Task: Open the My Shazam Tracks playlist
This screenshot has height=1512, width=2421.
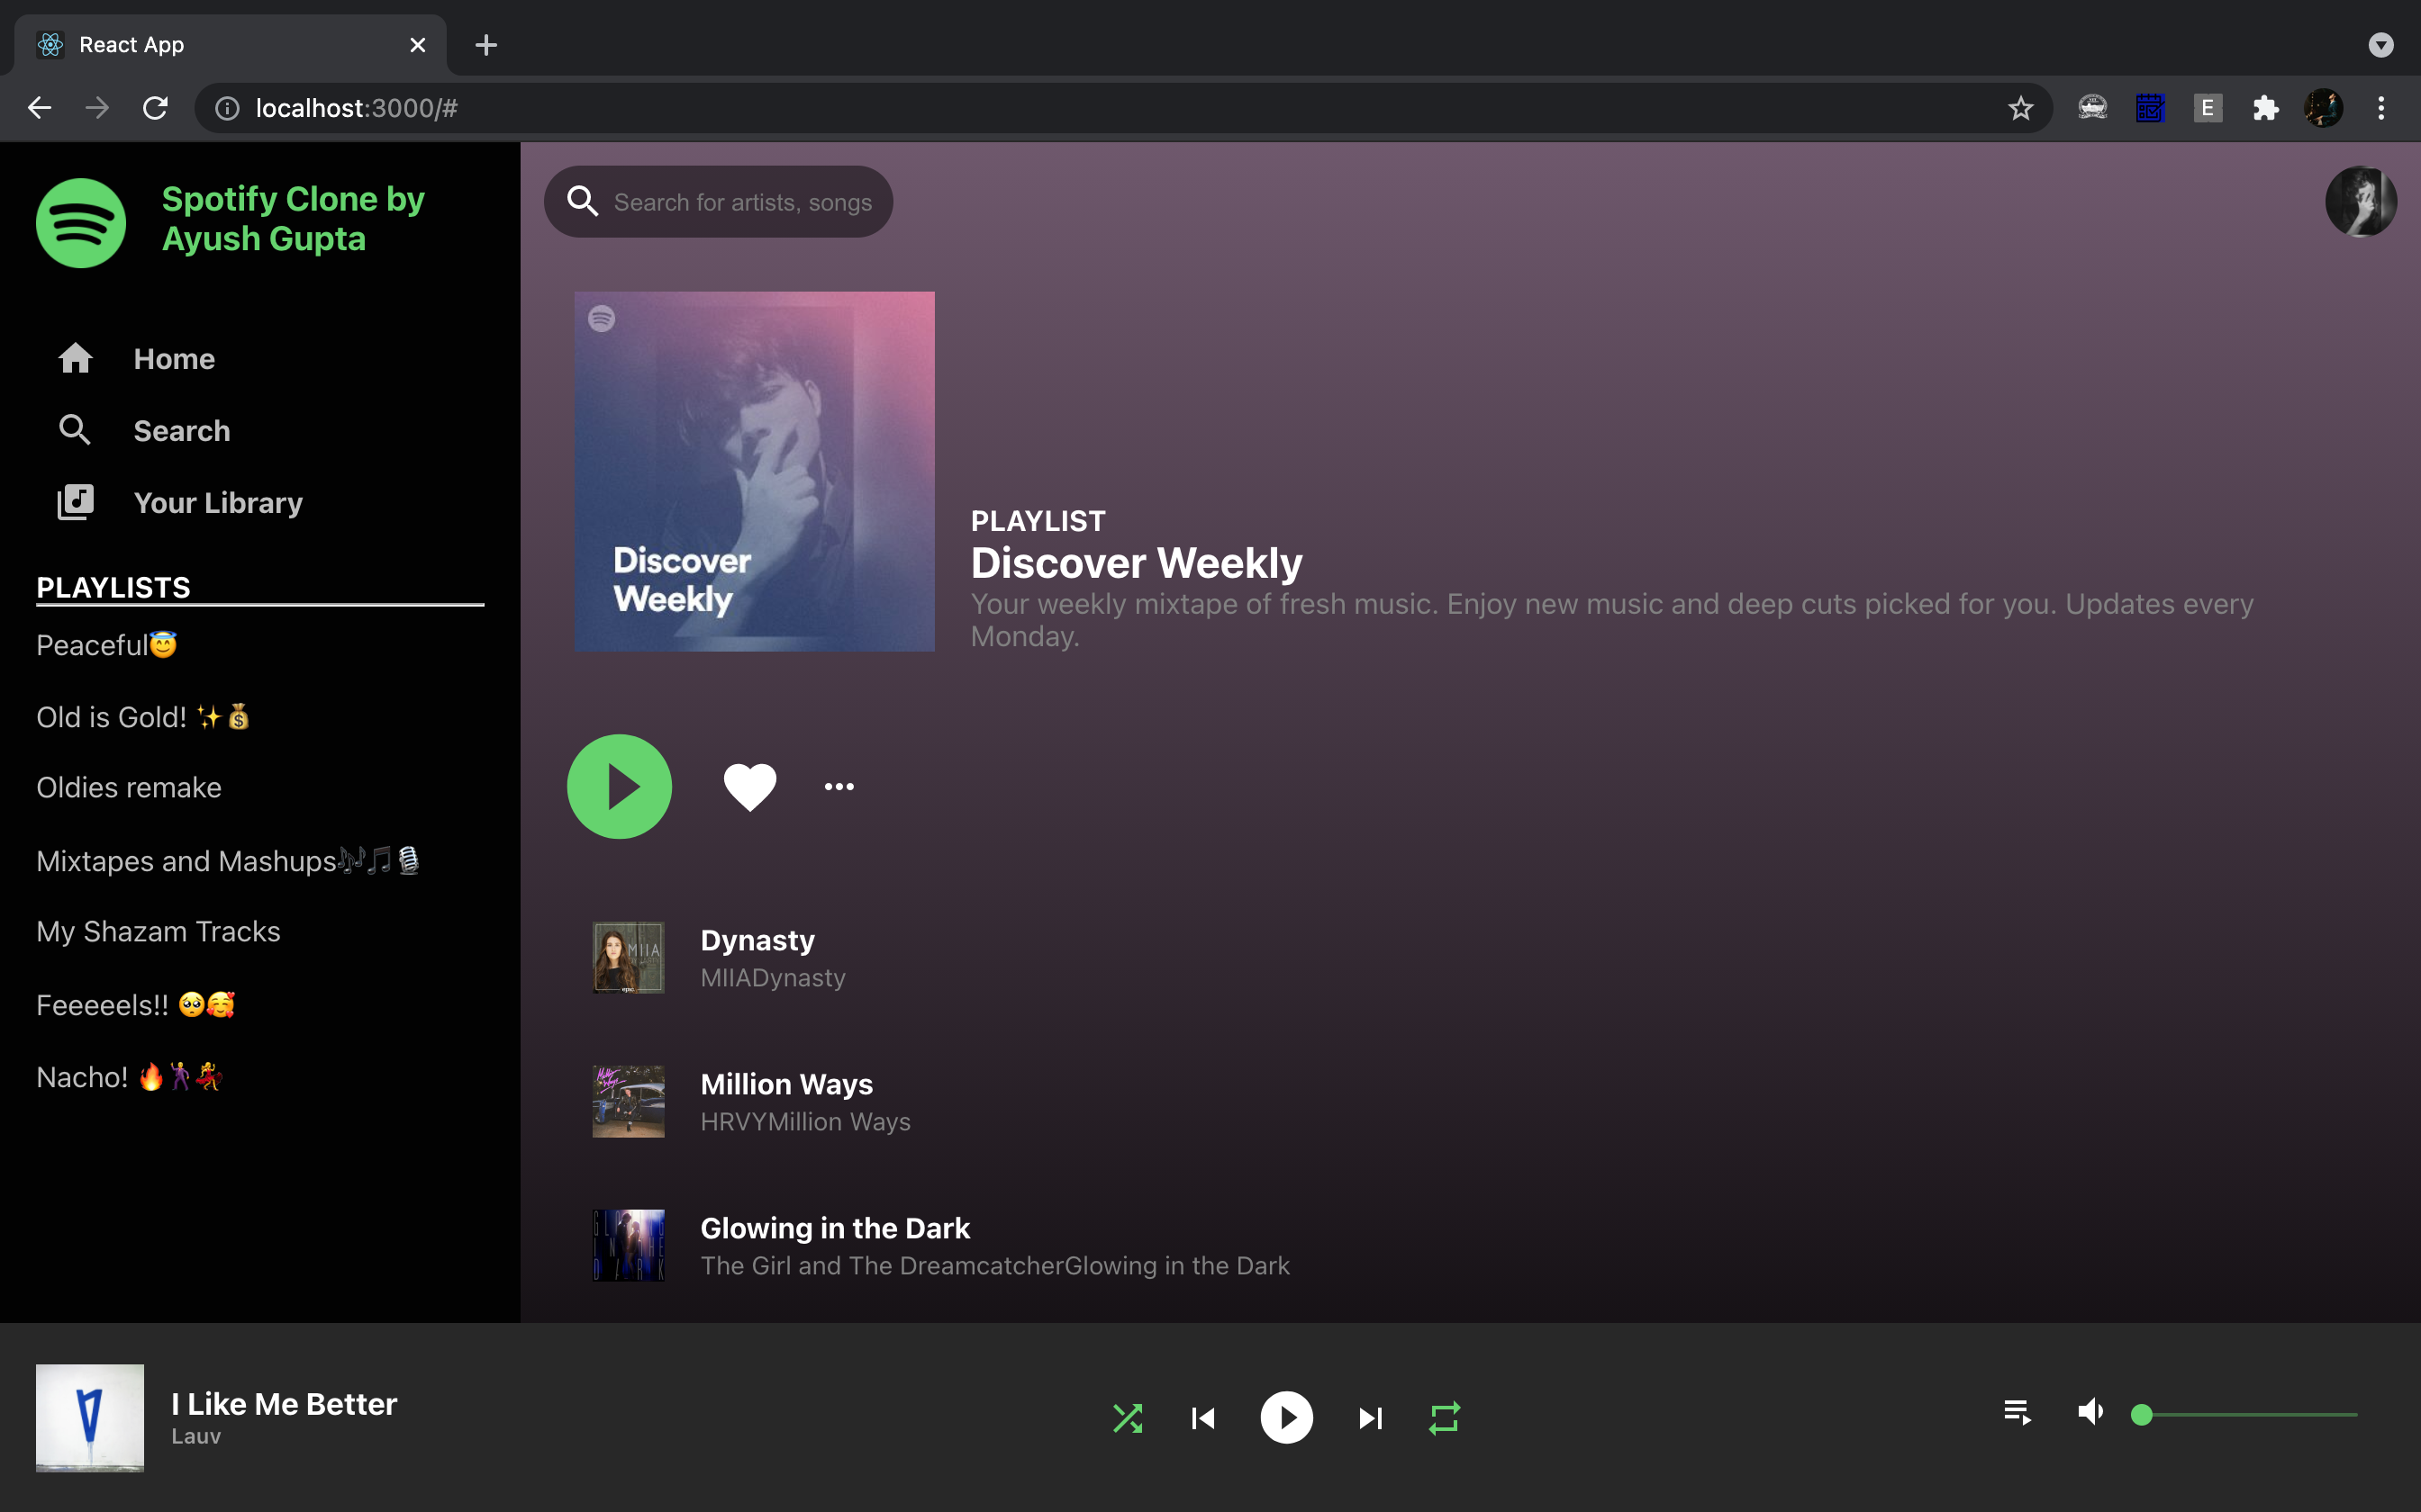Action: click(158, 931)
